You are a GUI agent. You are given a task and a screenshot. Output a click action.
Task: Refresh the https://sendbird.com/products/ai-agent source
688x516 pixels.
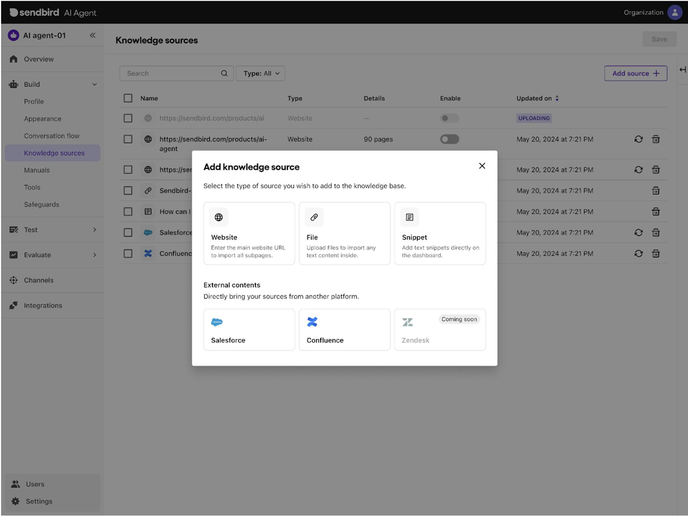click(x=639, y=139)
